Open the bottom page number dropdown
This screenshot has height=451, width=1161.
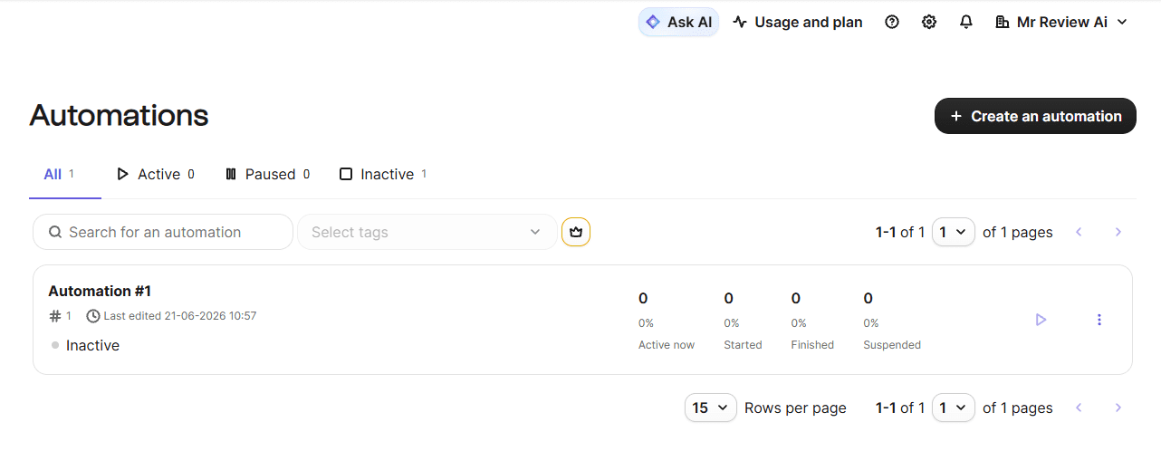pyautogui.click(x=953, y=408)
